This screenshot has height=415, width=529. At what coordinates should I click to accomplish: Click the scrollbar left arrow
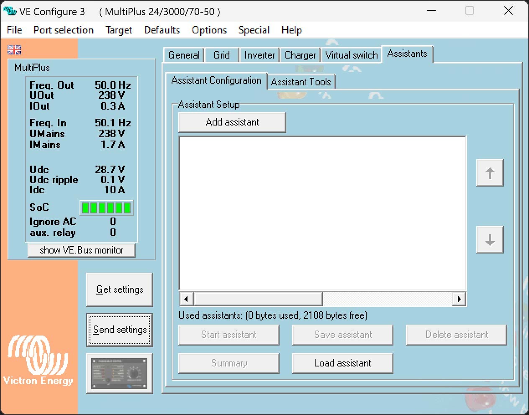point(186,299)
